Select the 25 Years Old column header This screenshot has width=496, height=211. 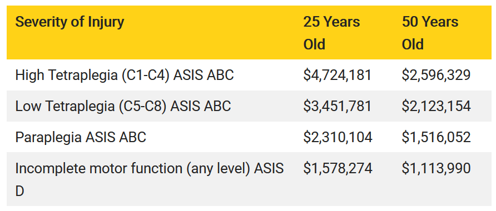pos(331,33)
